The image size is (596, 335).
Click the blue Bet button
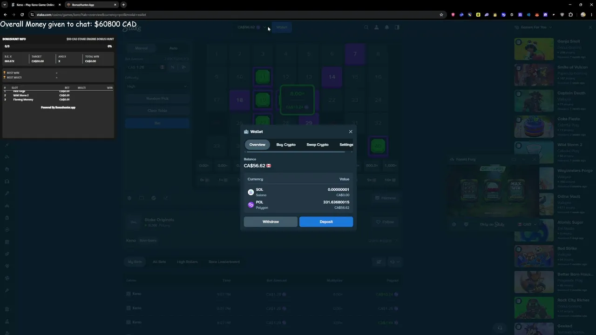point(157,123)
